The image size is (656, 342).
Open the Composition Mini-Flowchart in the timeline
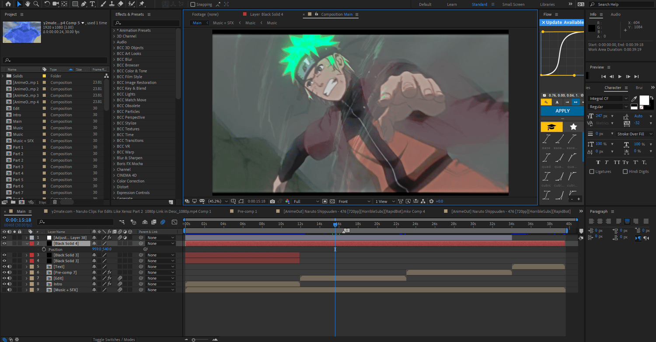122,222
